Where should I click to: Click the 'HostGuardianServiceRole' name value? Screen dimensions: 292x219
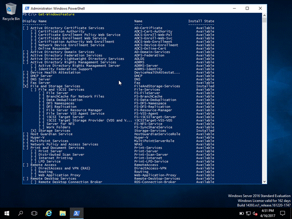(x=157, y=134)
